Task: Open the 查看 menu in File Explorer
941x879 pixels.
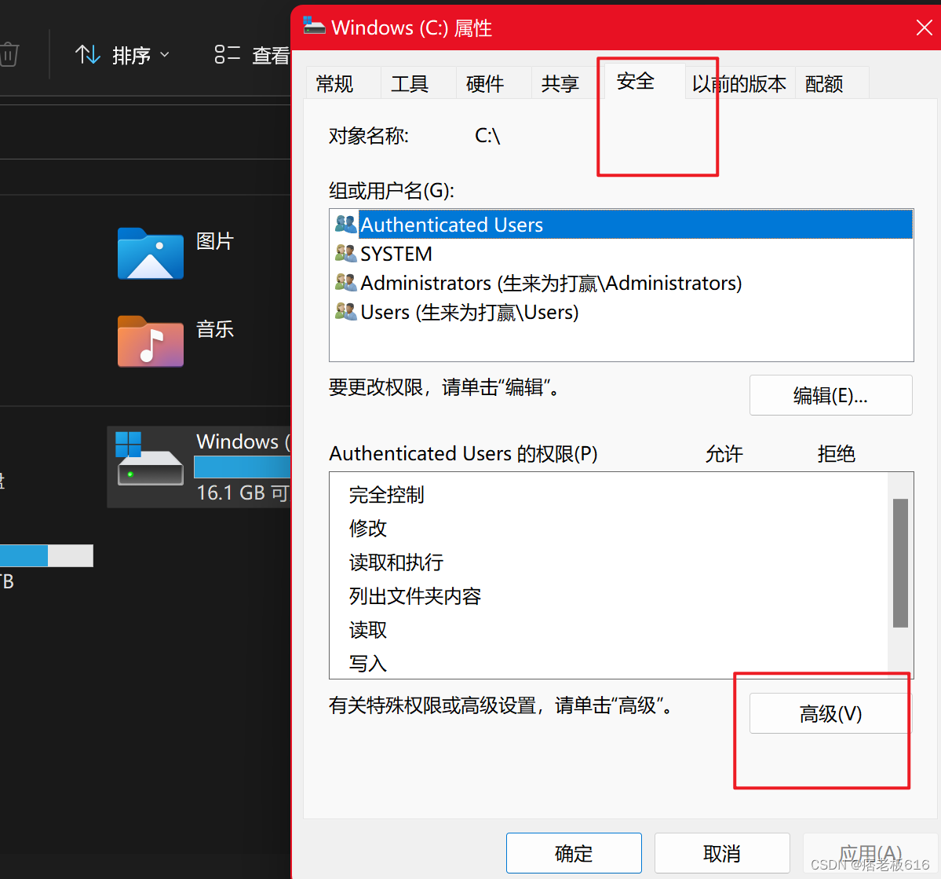Action: 253,56
